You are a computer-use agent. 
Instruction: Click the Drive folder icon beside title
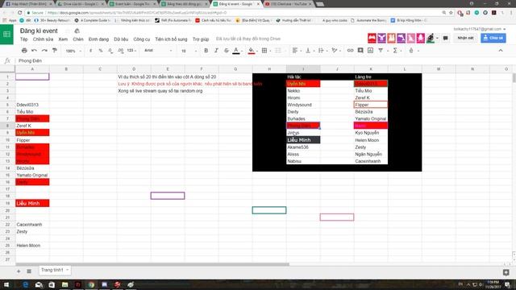pyautogui.click(x=77, y=31)
